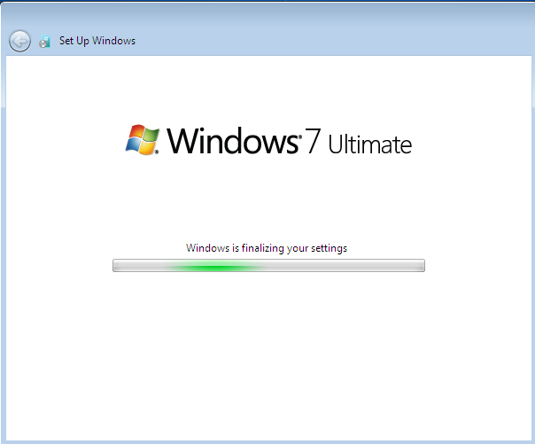
Task: Click 'Windows is finalizing your settings' text
Action: 267,248
